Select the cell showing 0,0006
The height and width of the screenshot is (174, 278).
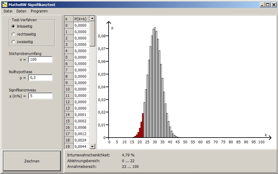coord(82,127)
